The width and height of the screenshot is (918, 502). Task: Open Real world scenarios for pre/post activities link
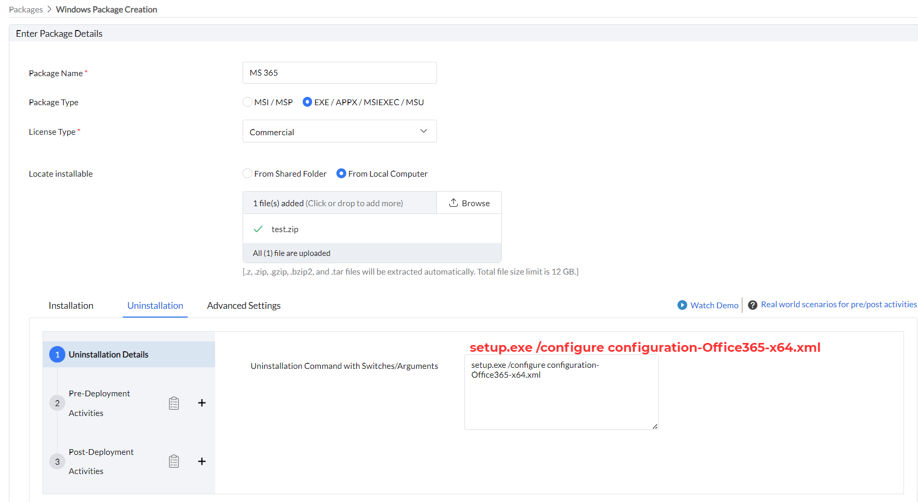[839, 305]
